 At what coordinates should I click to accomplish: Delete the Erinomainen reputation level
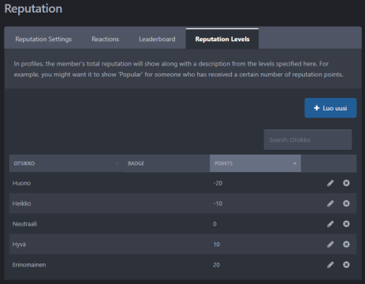coord(346,264)
